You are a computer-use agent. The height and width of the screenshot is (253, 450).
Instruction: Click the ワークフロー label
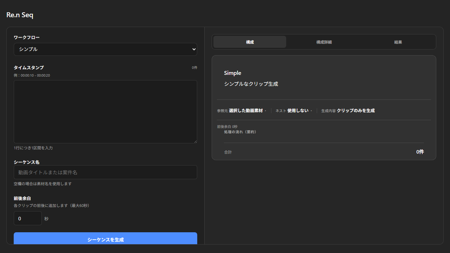click(x=27, y=37)
